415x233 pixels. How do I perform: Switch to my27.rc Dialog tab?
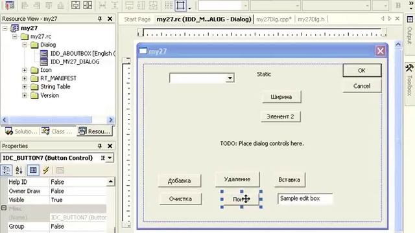click(204, 19)
